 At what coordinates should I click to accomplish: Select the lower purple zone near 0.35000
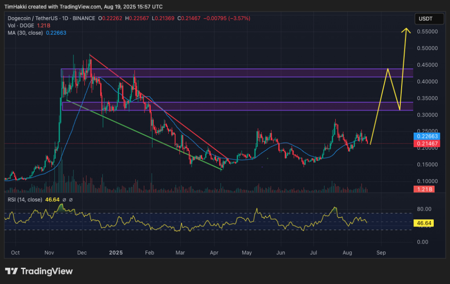pos(237,106)
